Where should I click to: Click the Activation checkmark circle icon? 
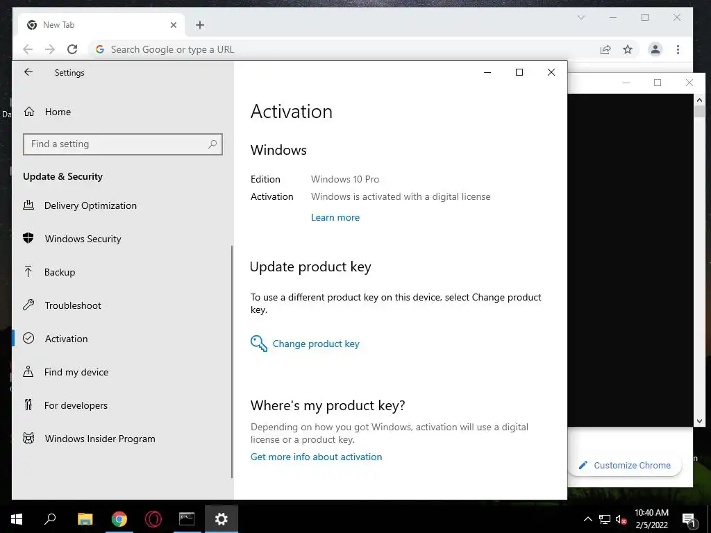[28, 338]
